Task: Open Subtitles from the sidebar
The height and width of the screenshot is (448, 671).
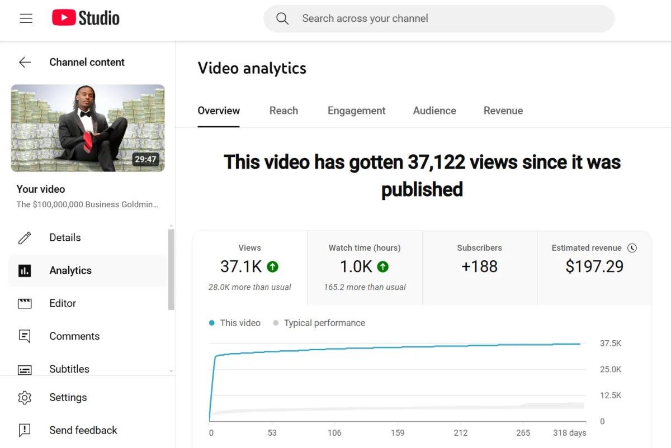Action: pos(88,368)
